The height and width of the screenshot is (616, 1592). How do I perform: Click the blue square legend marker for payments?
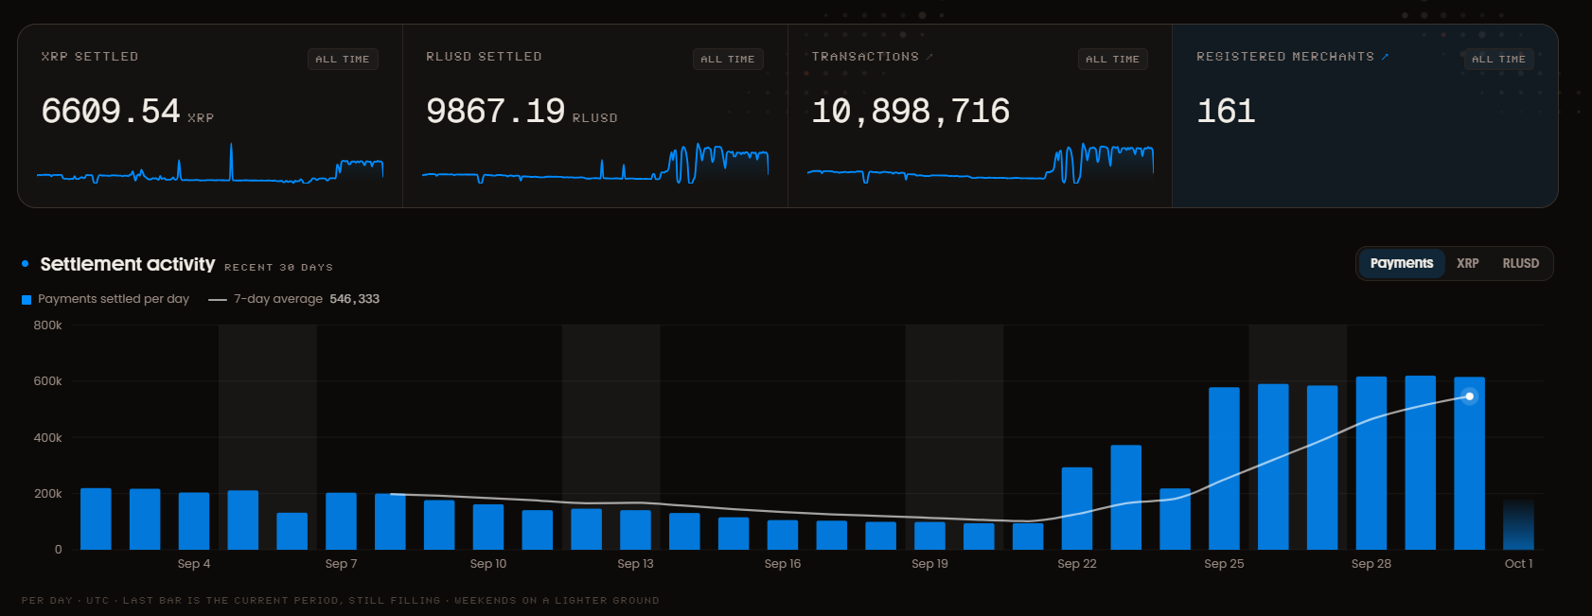(27, 300)
